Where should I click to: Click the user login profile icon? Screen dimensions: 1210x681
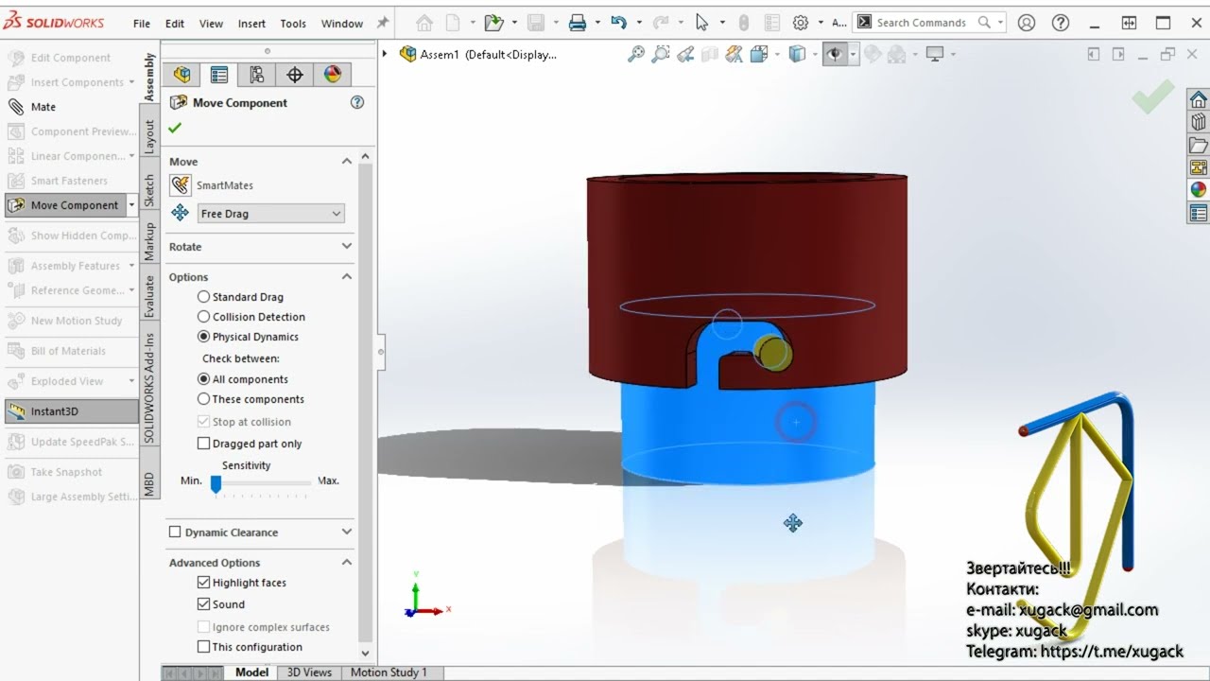click(x=1027, y=23)
